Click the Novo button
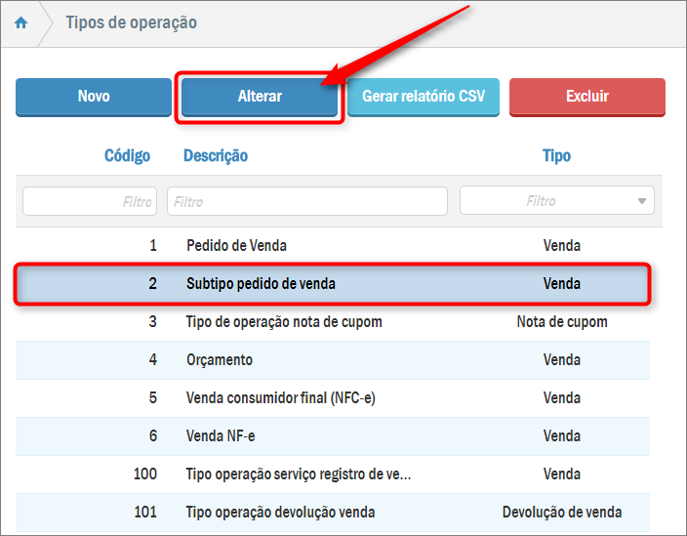The height and width of the screenshot is (536, 687). pyautogui.click(x=94, y=97)
